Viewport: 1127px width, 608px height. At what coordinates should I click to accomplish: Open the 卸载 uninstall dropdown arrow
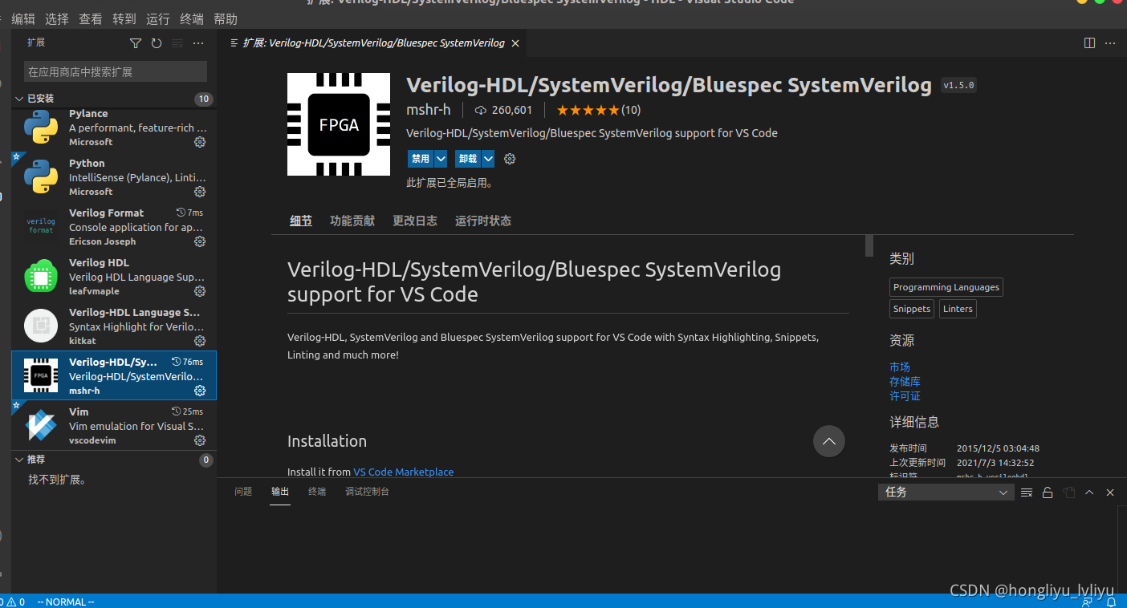(x=488, y=159)
